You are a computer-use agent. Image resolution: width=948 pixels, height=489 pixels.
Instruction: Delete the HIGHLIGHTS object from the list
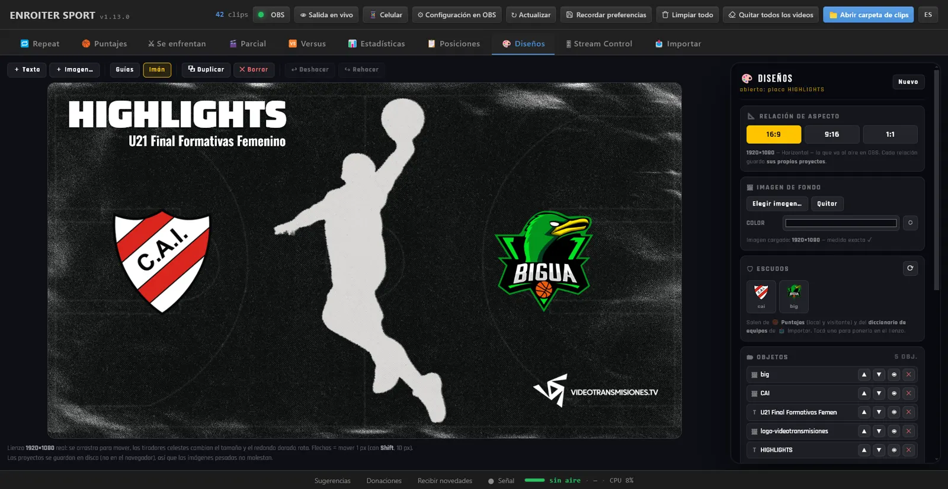coord(908,451)
